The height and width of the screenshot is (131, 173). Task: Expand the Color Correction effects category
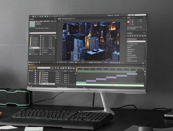(x=132, y=55)
